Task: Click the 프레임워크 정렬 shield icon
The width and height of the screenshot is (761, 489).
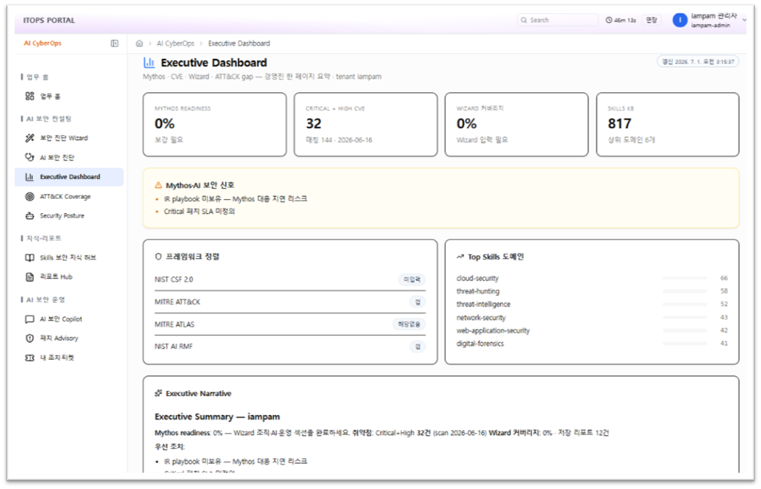Action: pos(158,257)
